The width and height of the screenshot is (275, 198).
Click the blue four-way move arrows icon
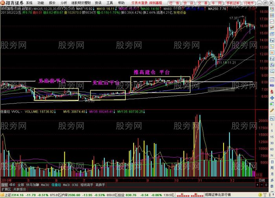272,98
